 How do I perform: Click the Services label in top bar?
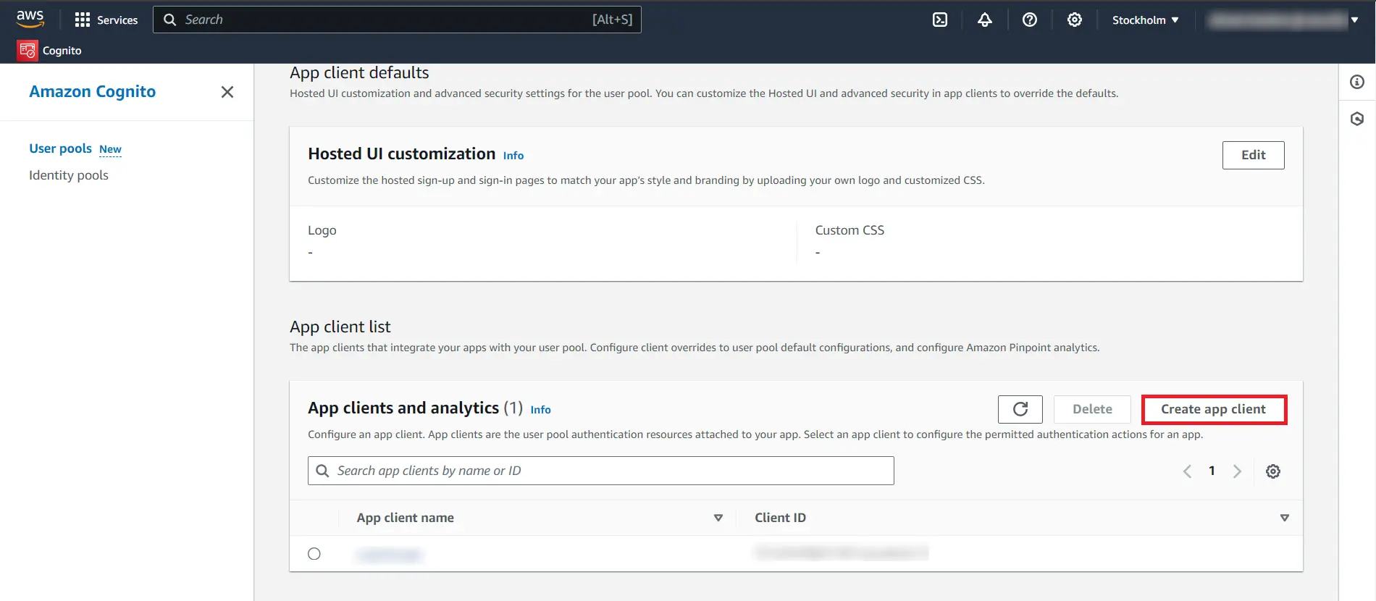117,20
